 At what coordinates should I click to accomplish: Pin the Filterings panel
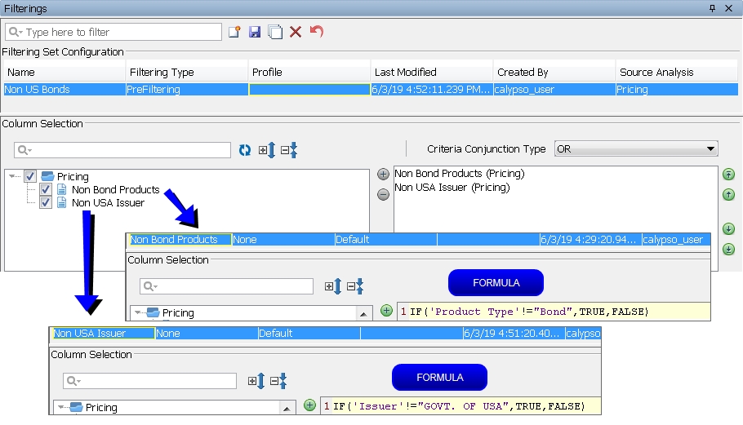[712, 8]
